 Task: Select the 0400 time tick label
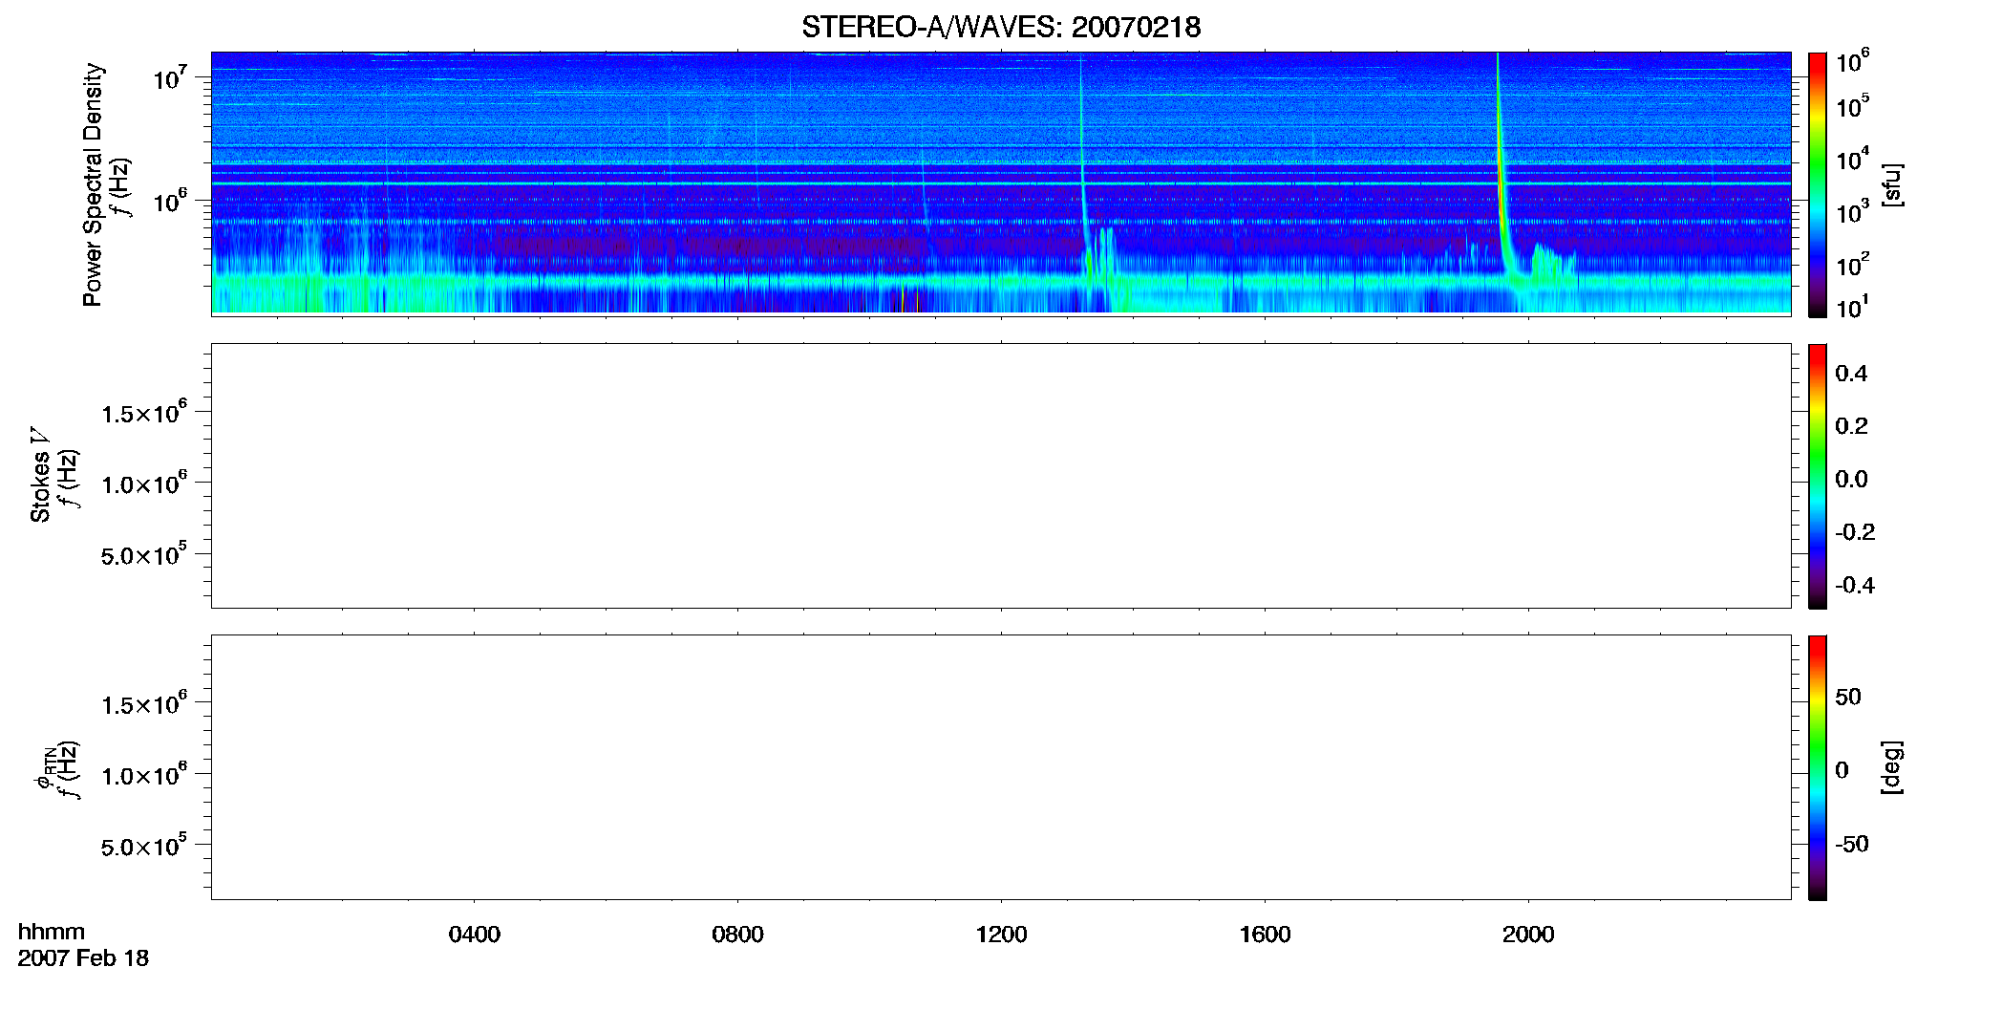[x=475, y=935]
